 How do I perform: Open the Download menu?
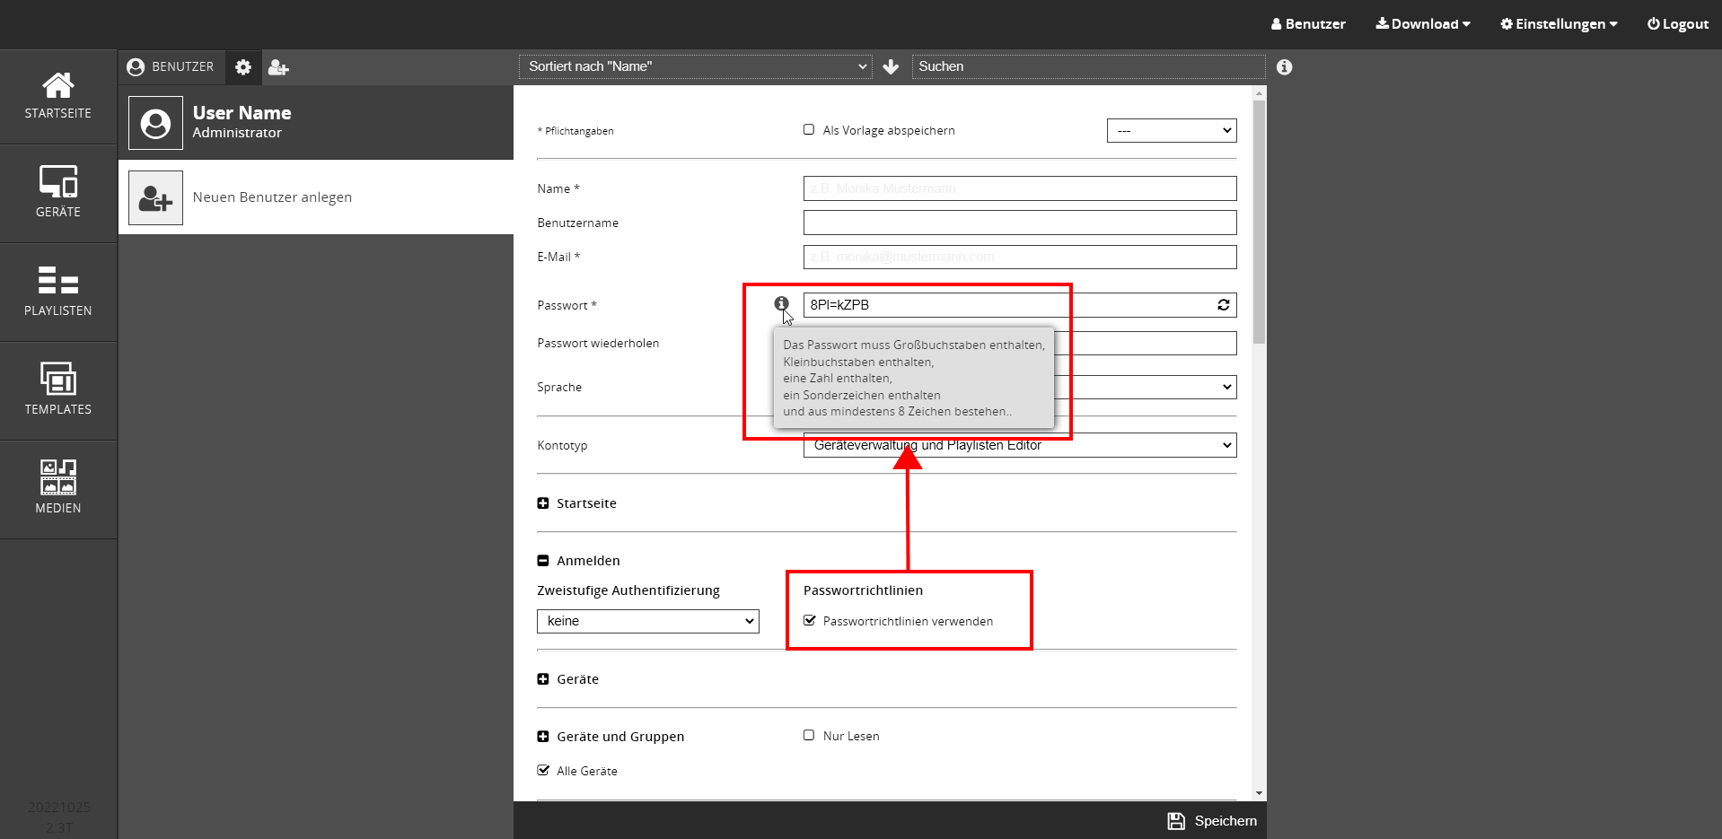[x=1423, y=24]
